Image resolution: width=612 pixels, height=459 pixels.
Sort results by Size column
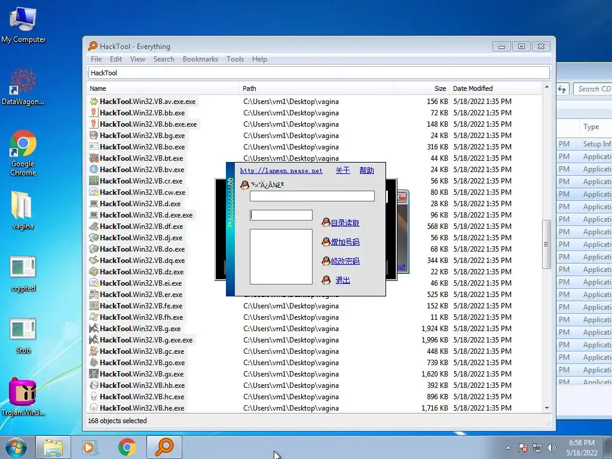421,88
